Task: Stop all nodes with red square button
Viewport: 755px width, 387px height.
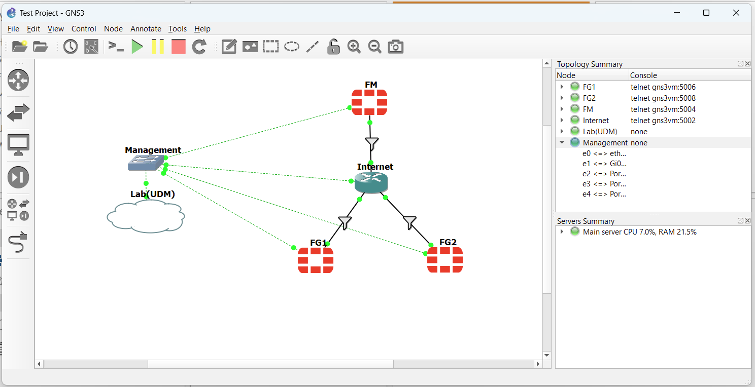Action: click(x=179, y=47)
